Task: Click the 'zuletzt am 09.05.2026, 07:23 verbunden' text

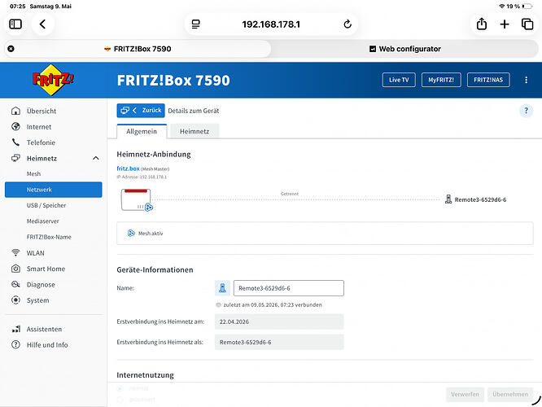Action: 273,304
